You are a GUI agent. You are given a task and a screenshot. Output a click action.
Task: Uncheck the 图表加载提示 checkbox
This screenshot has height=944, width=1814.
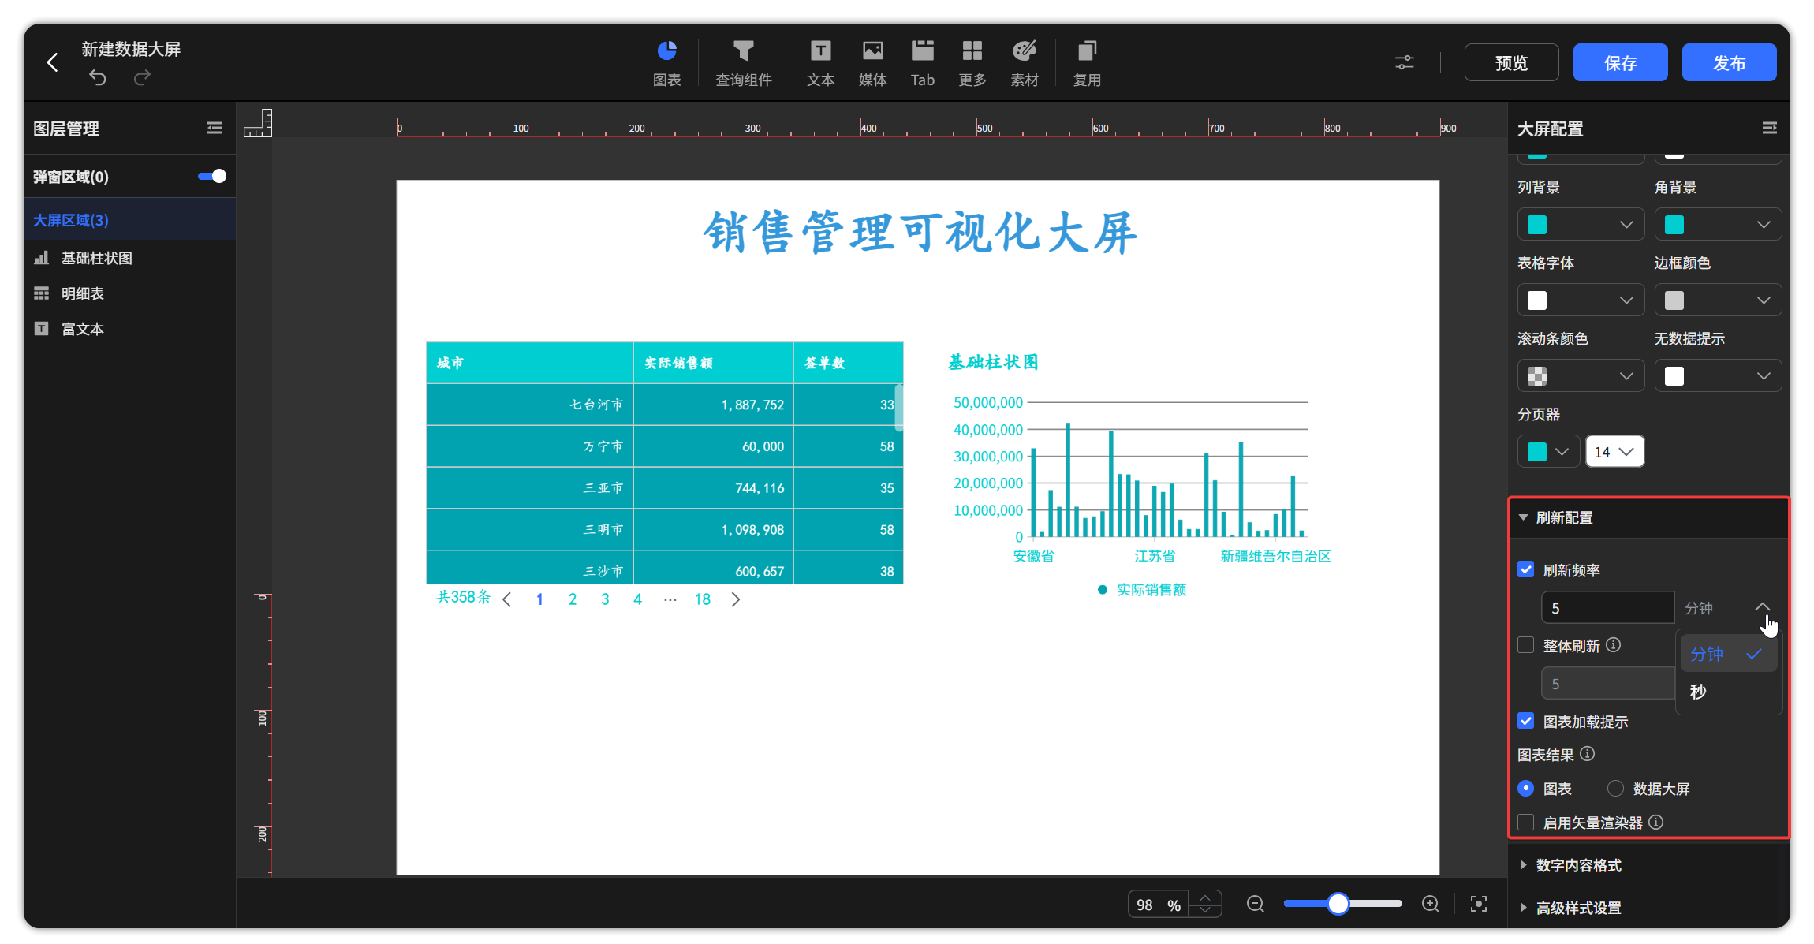[x=1526, y=721]
